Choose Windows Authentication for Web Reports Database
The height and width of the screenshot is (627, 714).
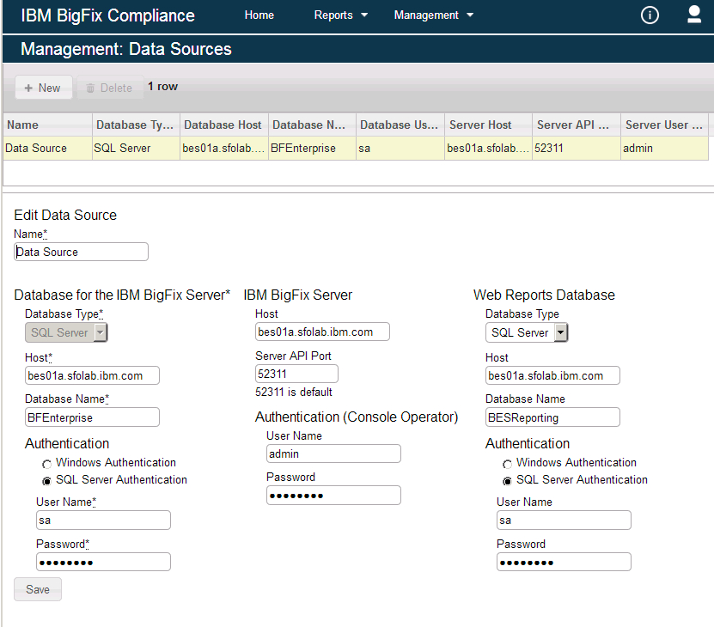(508, 464)
